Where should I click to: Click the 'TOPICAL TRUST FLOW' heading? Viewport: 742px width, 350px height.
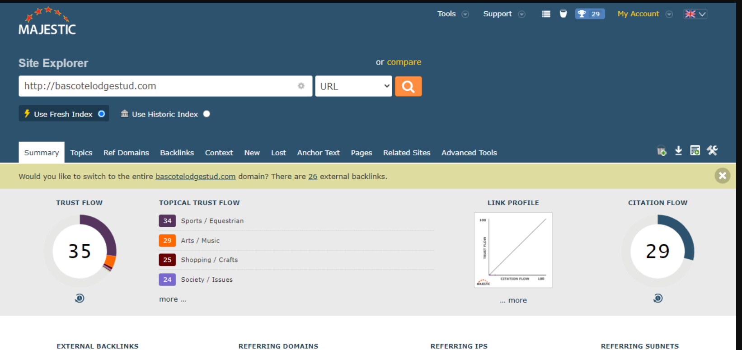pos(199,203)
